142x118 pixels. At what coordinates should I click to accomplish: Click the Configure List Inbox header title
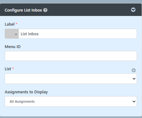[23, 10]
